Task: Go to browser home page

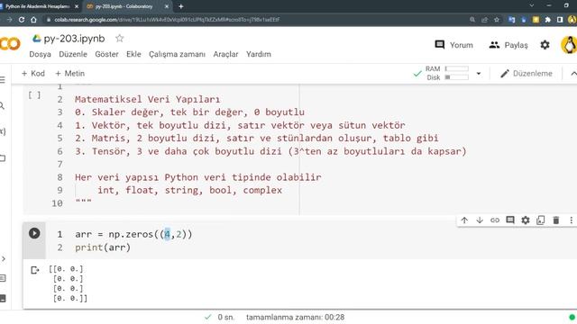Action: click(33, 20)
